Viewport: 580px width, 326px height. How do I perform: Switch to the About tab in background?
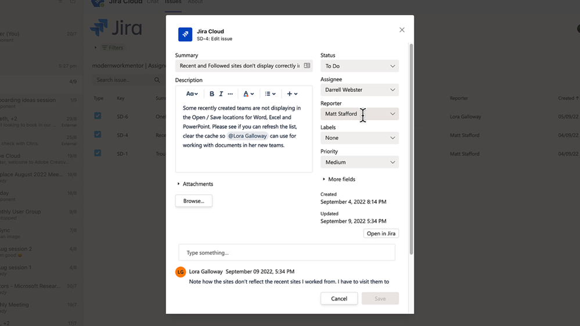tap(195, 2)
